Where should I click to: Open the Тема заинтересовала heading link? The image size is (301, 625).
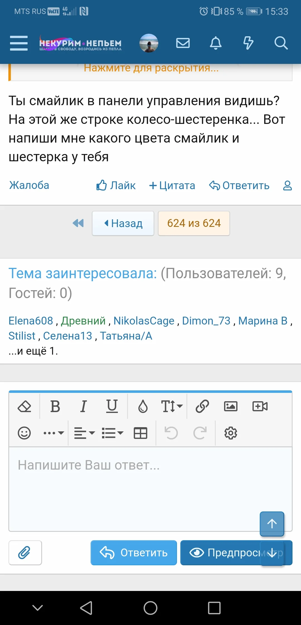pyautogui.click(x=83, y=273)
